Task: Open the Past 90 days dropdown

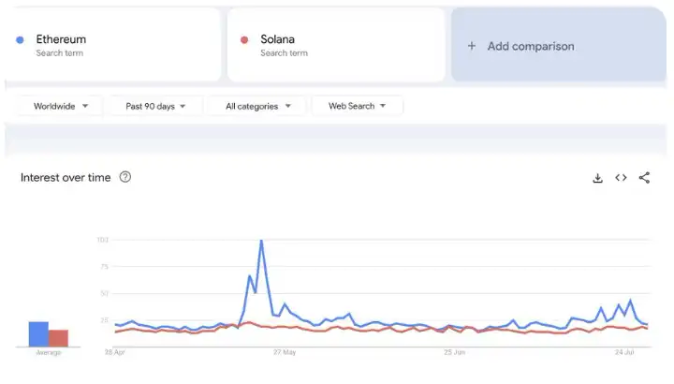Action: (156, 107)
